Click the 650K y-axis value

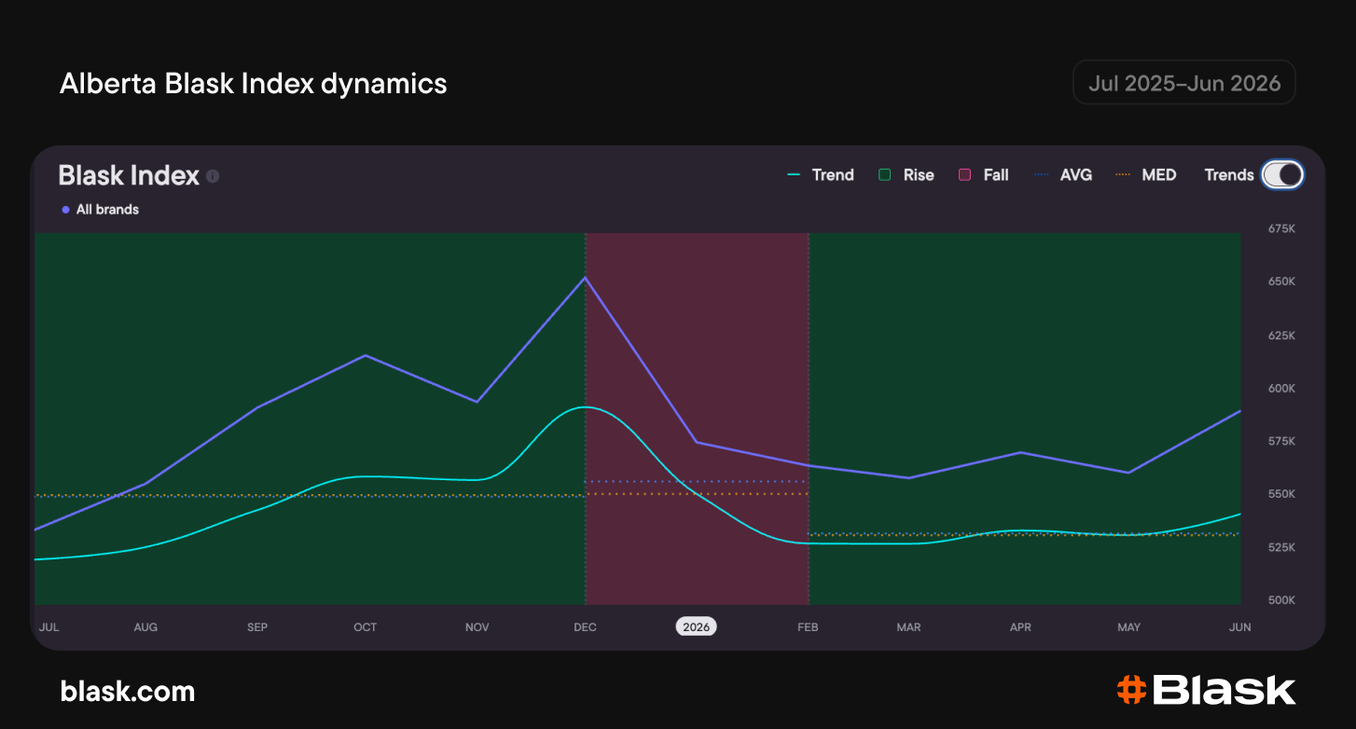[1281, 282]
